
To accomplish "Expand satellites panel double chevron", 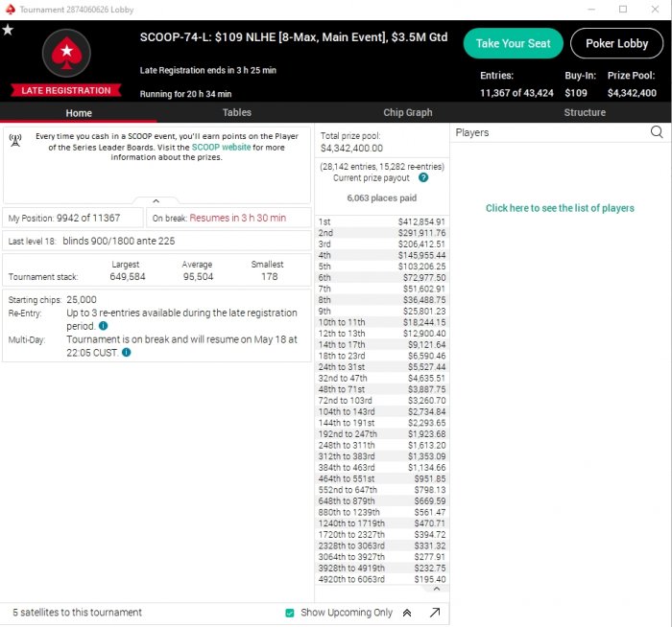I will 407,613.
